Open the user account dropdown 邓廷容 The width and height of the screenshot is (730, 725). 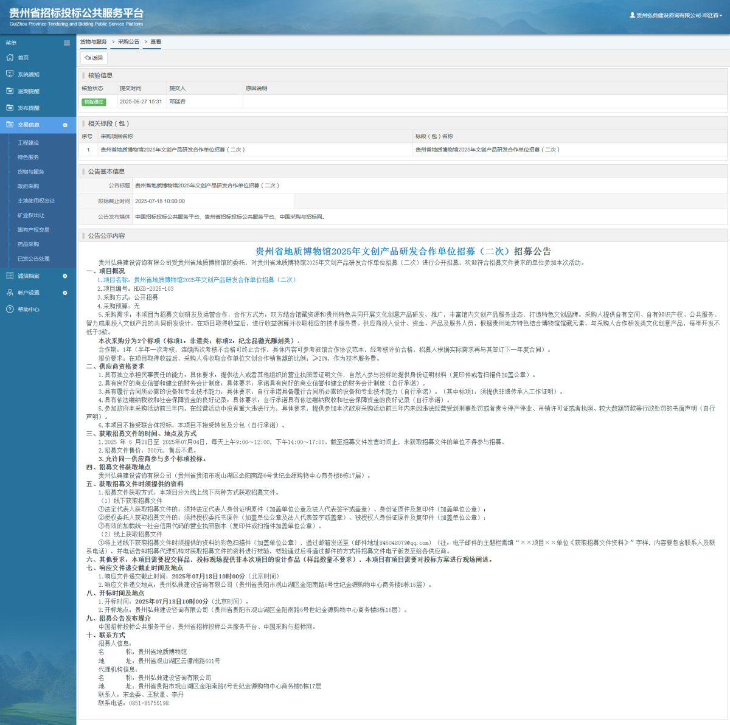pos(676,15)
